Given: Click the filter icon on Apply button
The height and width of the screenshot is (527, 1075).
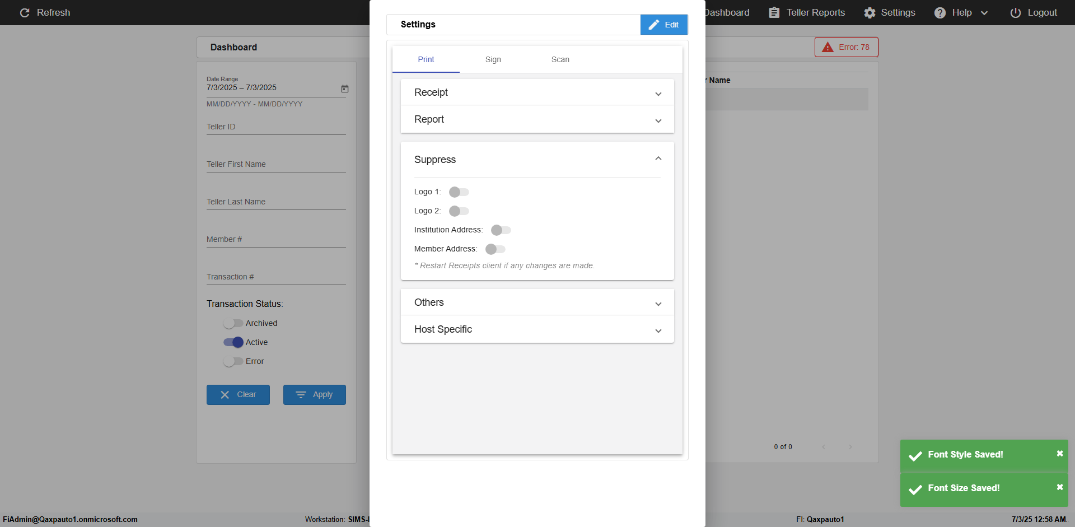Looking at the screenshot, I should pos(301,395).
